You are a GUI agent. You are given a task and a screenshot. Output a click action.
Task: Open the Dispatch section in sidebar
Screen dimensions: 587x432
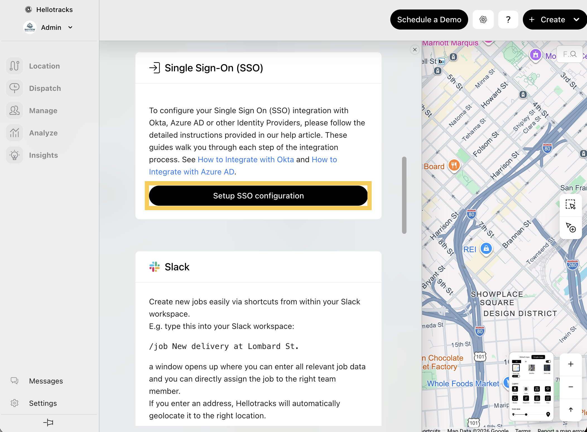[45, 88]
